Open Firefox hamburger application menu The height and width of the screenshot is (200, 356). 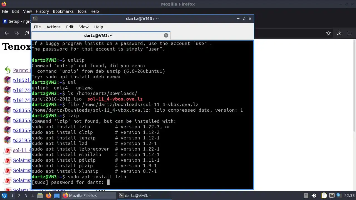[x=349, y=33]
